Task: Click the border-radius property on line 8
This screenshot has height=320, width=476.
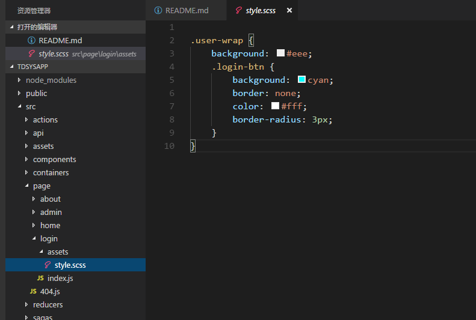Action: pos(267,119)
